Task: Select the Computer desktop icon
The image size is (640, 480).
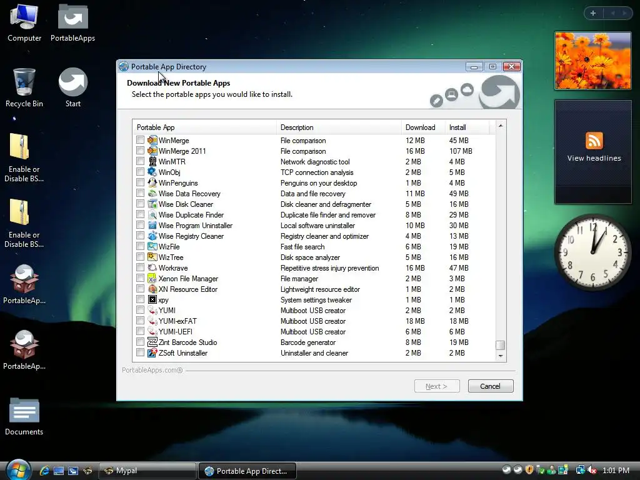Action: coord(24,22)
